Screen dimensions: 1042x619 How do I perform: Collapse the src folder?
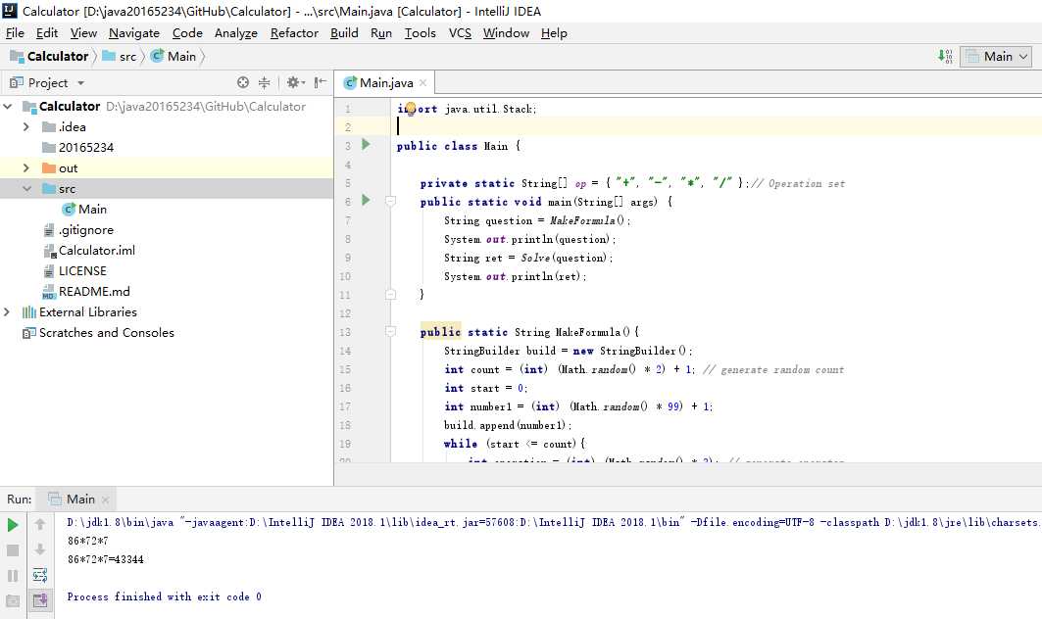26,189
